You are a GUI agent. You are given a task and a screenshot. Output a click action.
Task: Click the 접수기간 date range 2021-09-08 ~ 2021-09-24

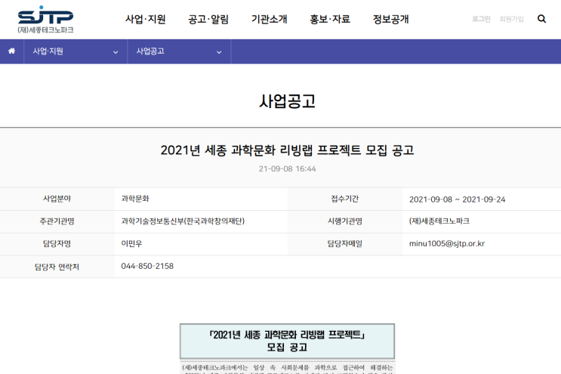pyautogui.click(x=457, y=199)
